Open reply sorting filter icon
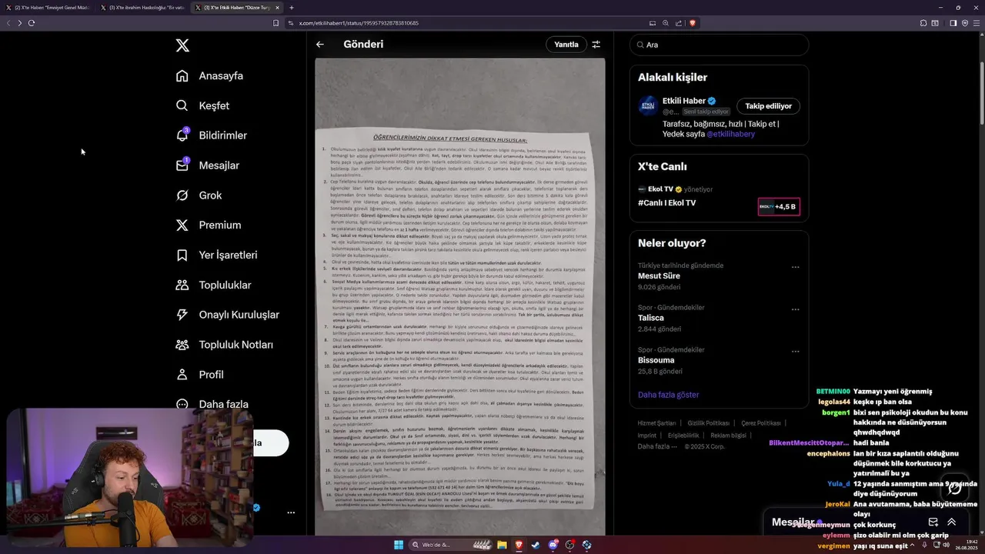 point(596,45)
